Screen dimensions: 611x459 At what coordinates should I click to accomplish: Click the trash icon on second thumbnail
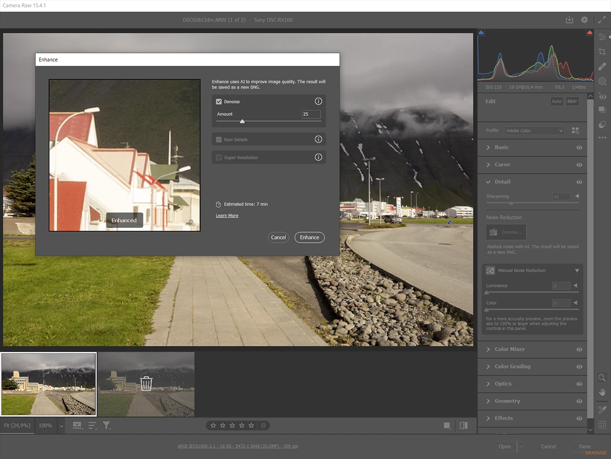146,383
